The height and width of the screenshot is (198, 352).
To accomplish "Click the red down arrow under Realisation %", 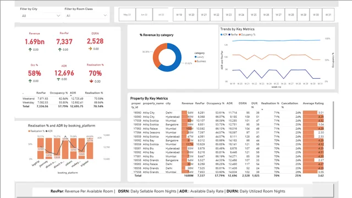I will [91, 81].
